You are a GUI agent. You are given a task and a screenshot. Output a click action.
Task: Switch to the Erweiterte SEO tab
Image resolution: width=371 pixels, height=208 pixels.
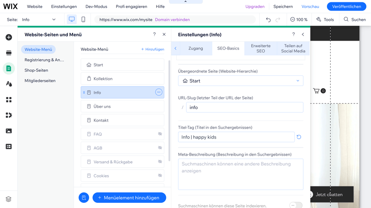(x=261, y=49)
